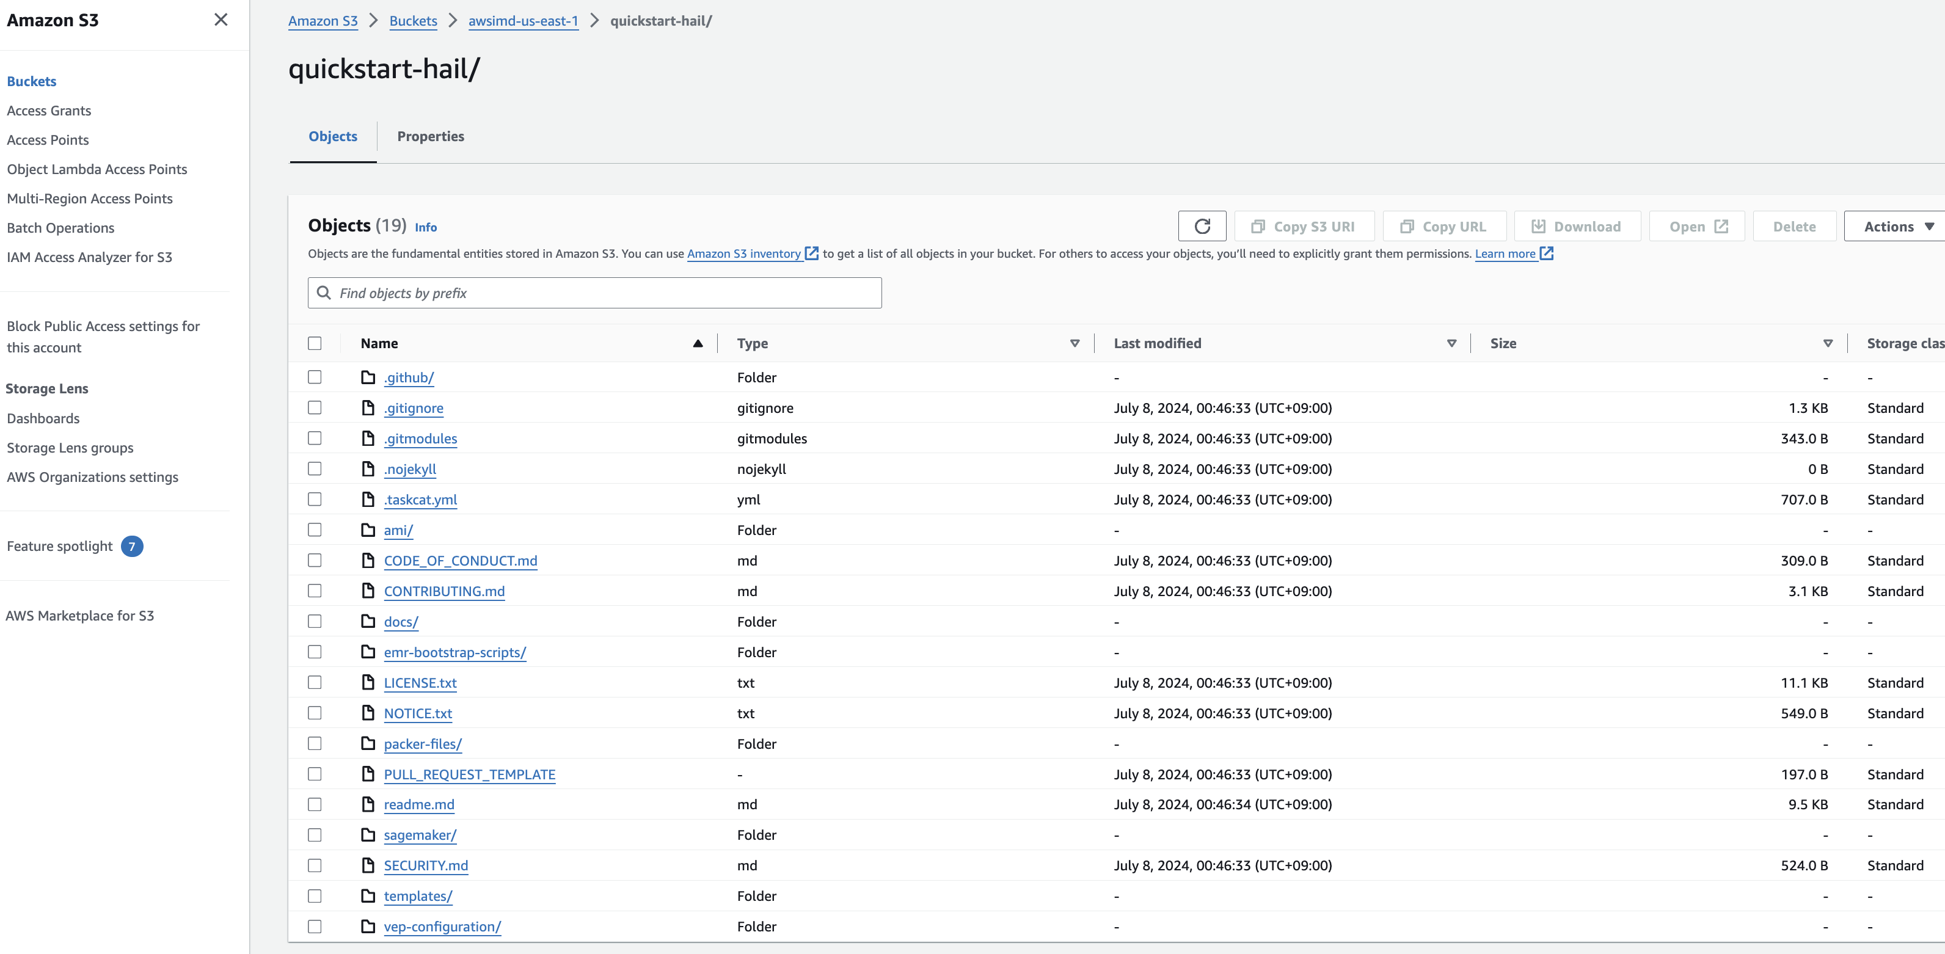
Task: Open Access Grants in the sidebar
Action: point(49,111)
